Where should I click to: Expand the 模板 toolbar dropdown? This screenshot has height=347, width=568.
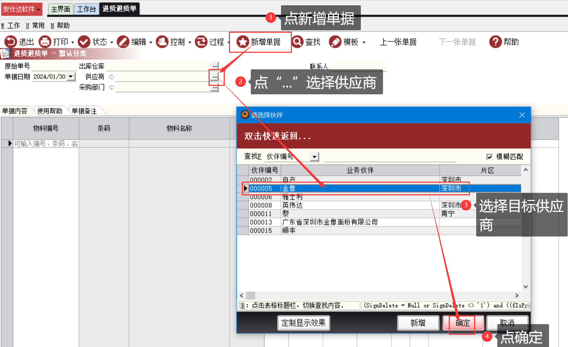tap(364, 43)
